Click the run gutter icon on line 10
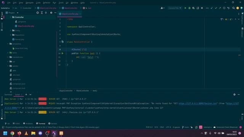 tap(63, 53)
